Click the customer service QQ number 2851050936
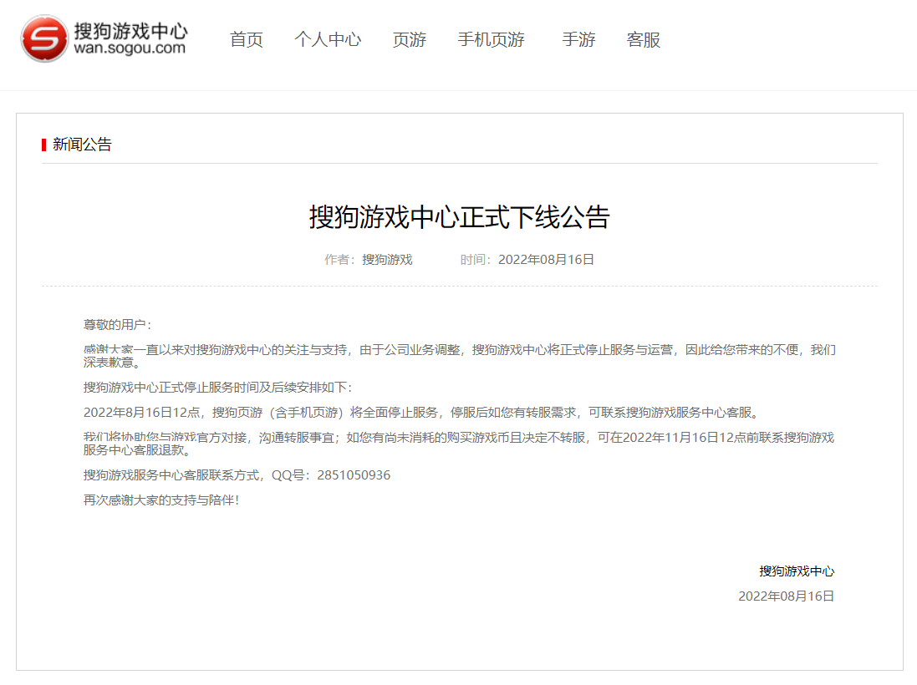 [354, 475]
